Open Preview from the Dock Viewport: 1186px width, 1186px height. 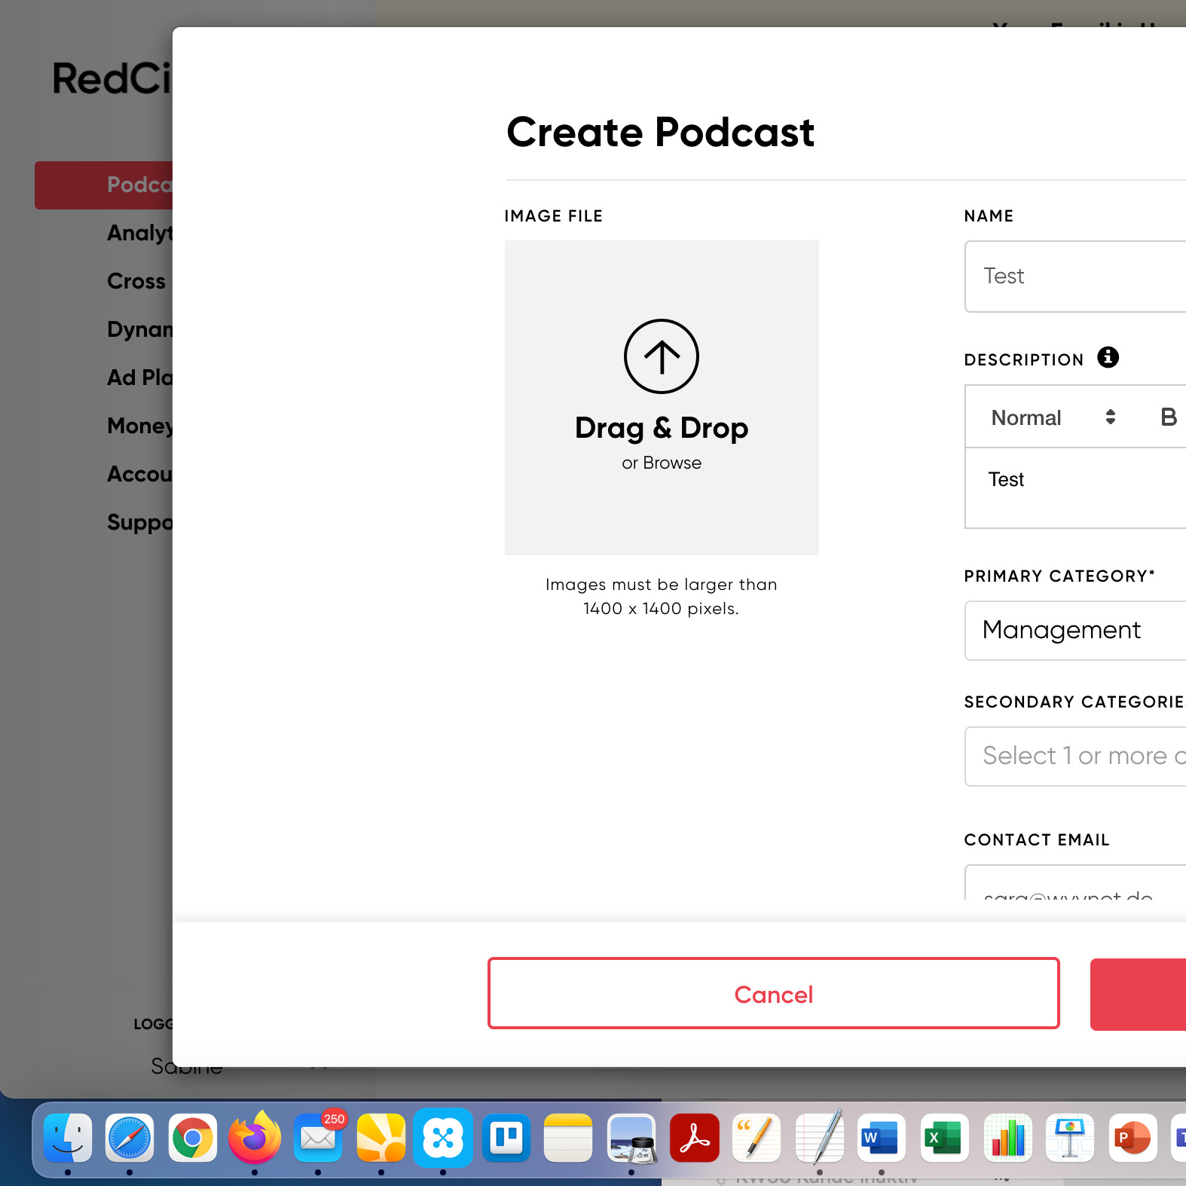click(x=631, y=1138)
